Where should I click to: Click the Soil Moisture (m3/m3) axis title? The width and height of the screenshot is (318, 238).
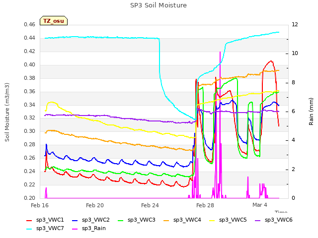tap(7, 112)
